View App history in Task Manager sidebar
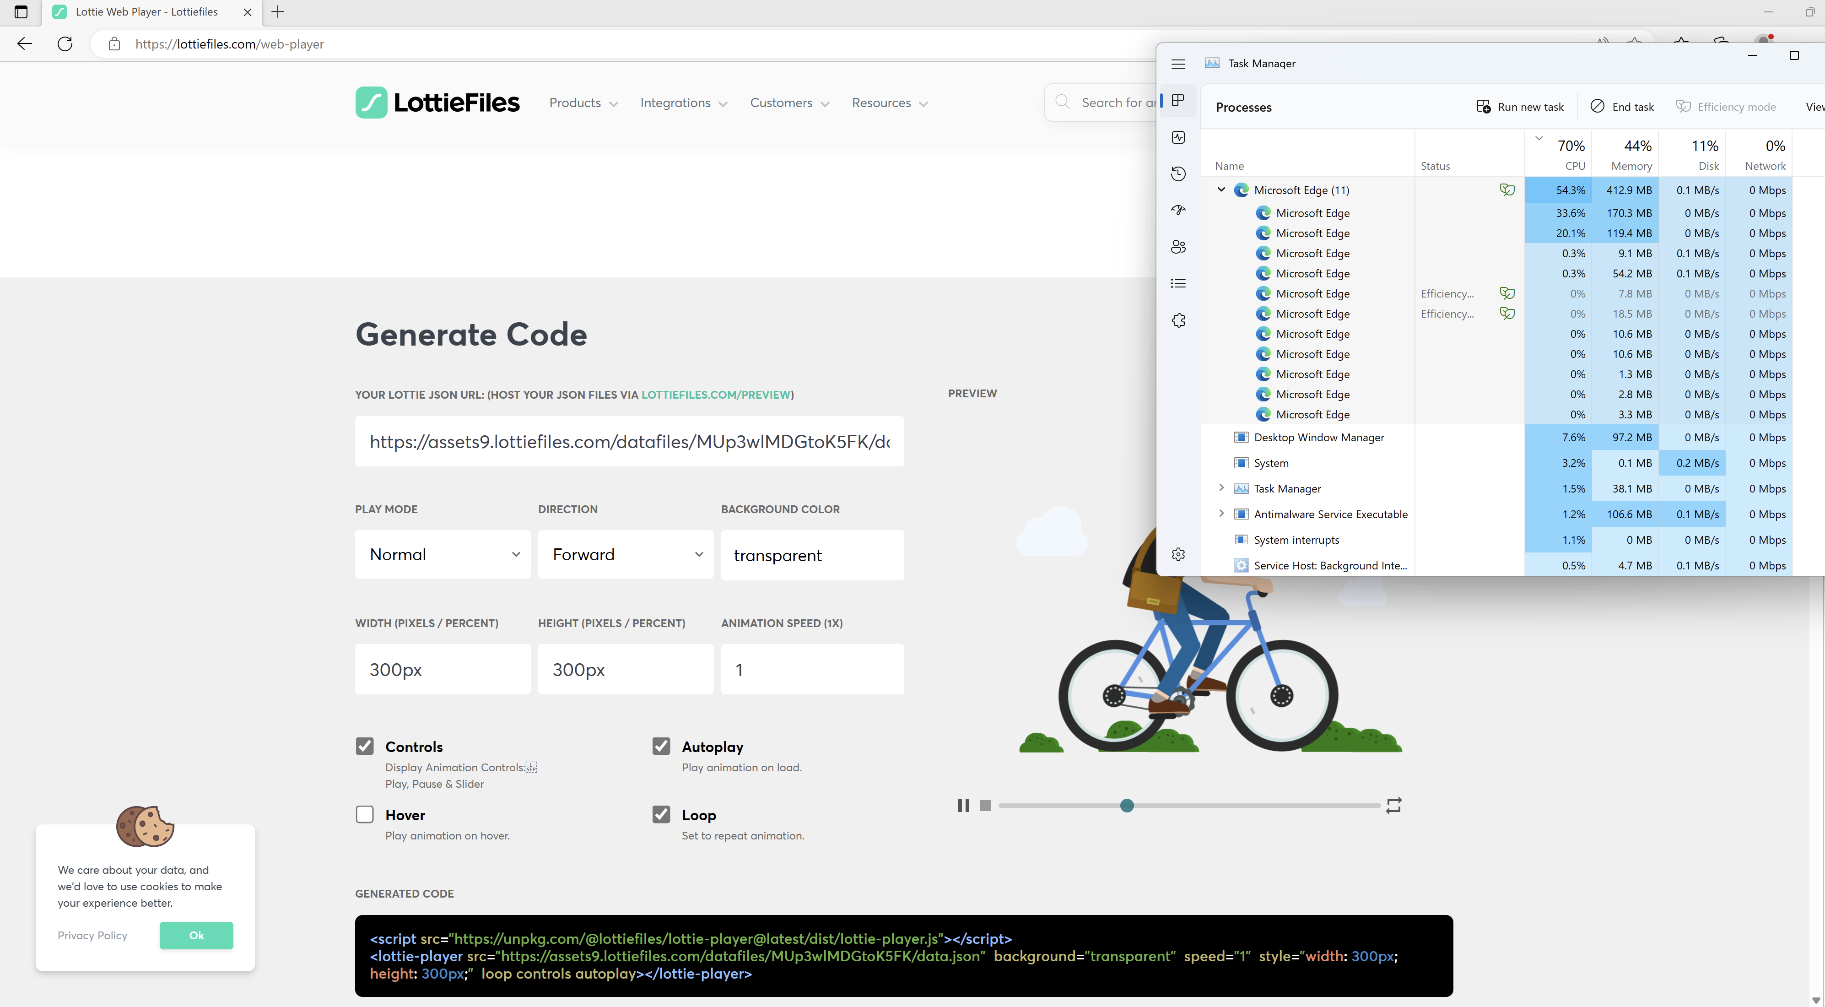 [1178, 173]
